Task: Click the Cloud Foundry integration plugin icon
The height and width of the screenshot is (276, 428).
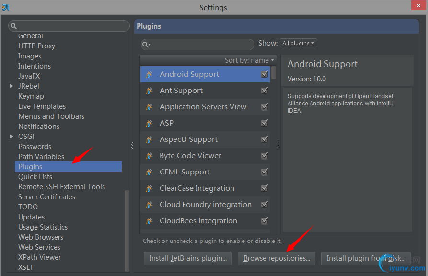Action: tap(149, 205)
